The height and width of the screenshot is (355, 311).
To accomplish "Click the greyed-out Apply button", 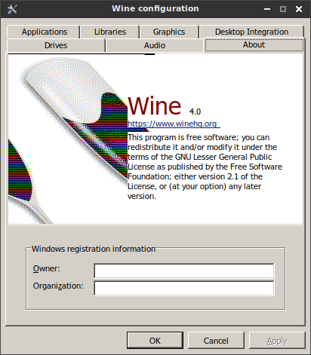I will [x=277, y=341].
